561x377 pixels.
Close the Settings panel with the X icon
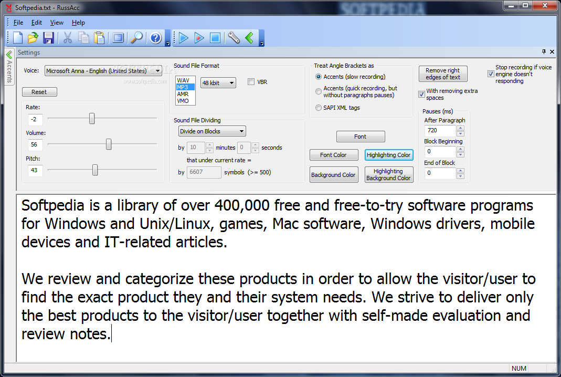[x=552, y=51]
